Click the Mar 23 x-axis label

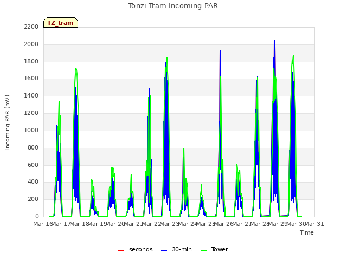pyautogui.click(x=170, y=224)
